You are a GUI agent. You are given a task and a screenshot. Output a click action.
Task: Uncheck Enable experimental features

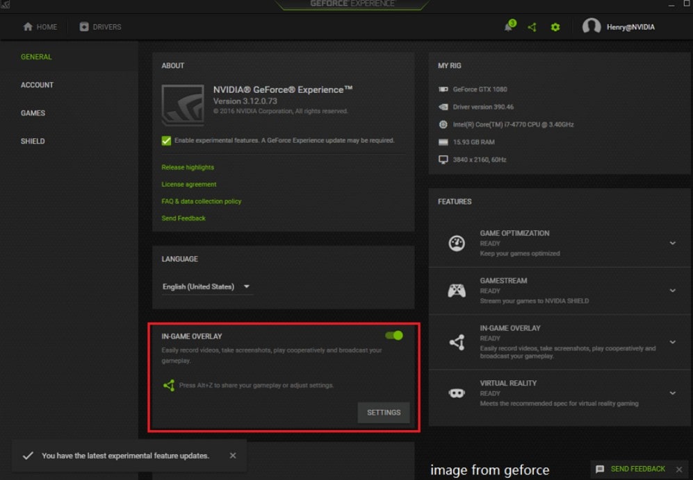pos(166,140)
